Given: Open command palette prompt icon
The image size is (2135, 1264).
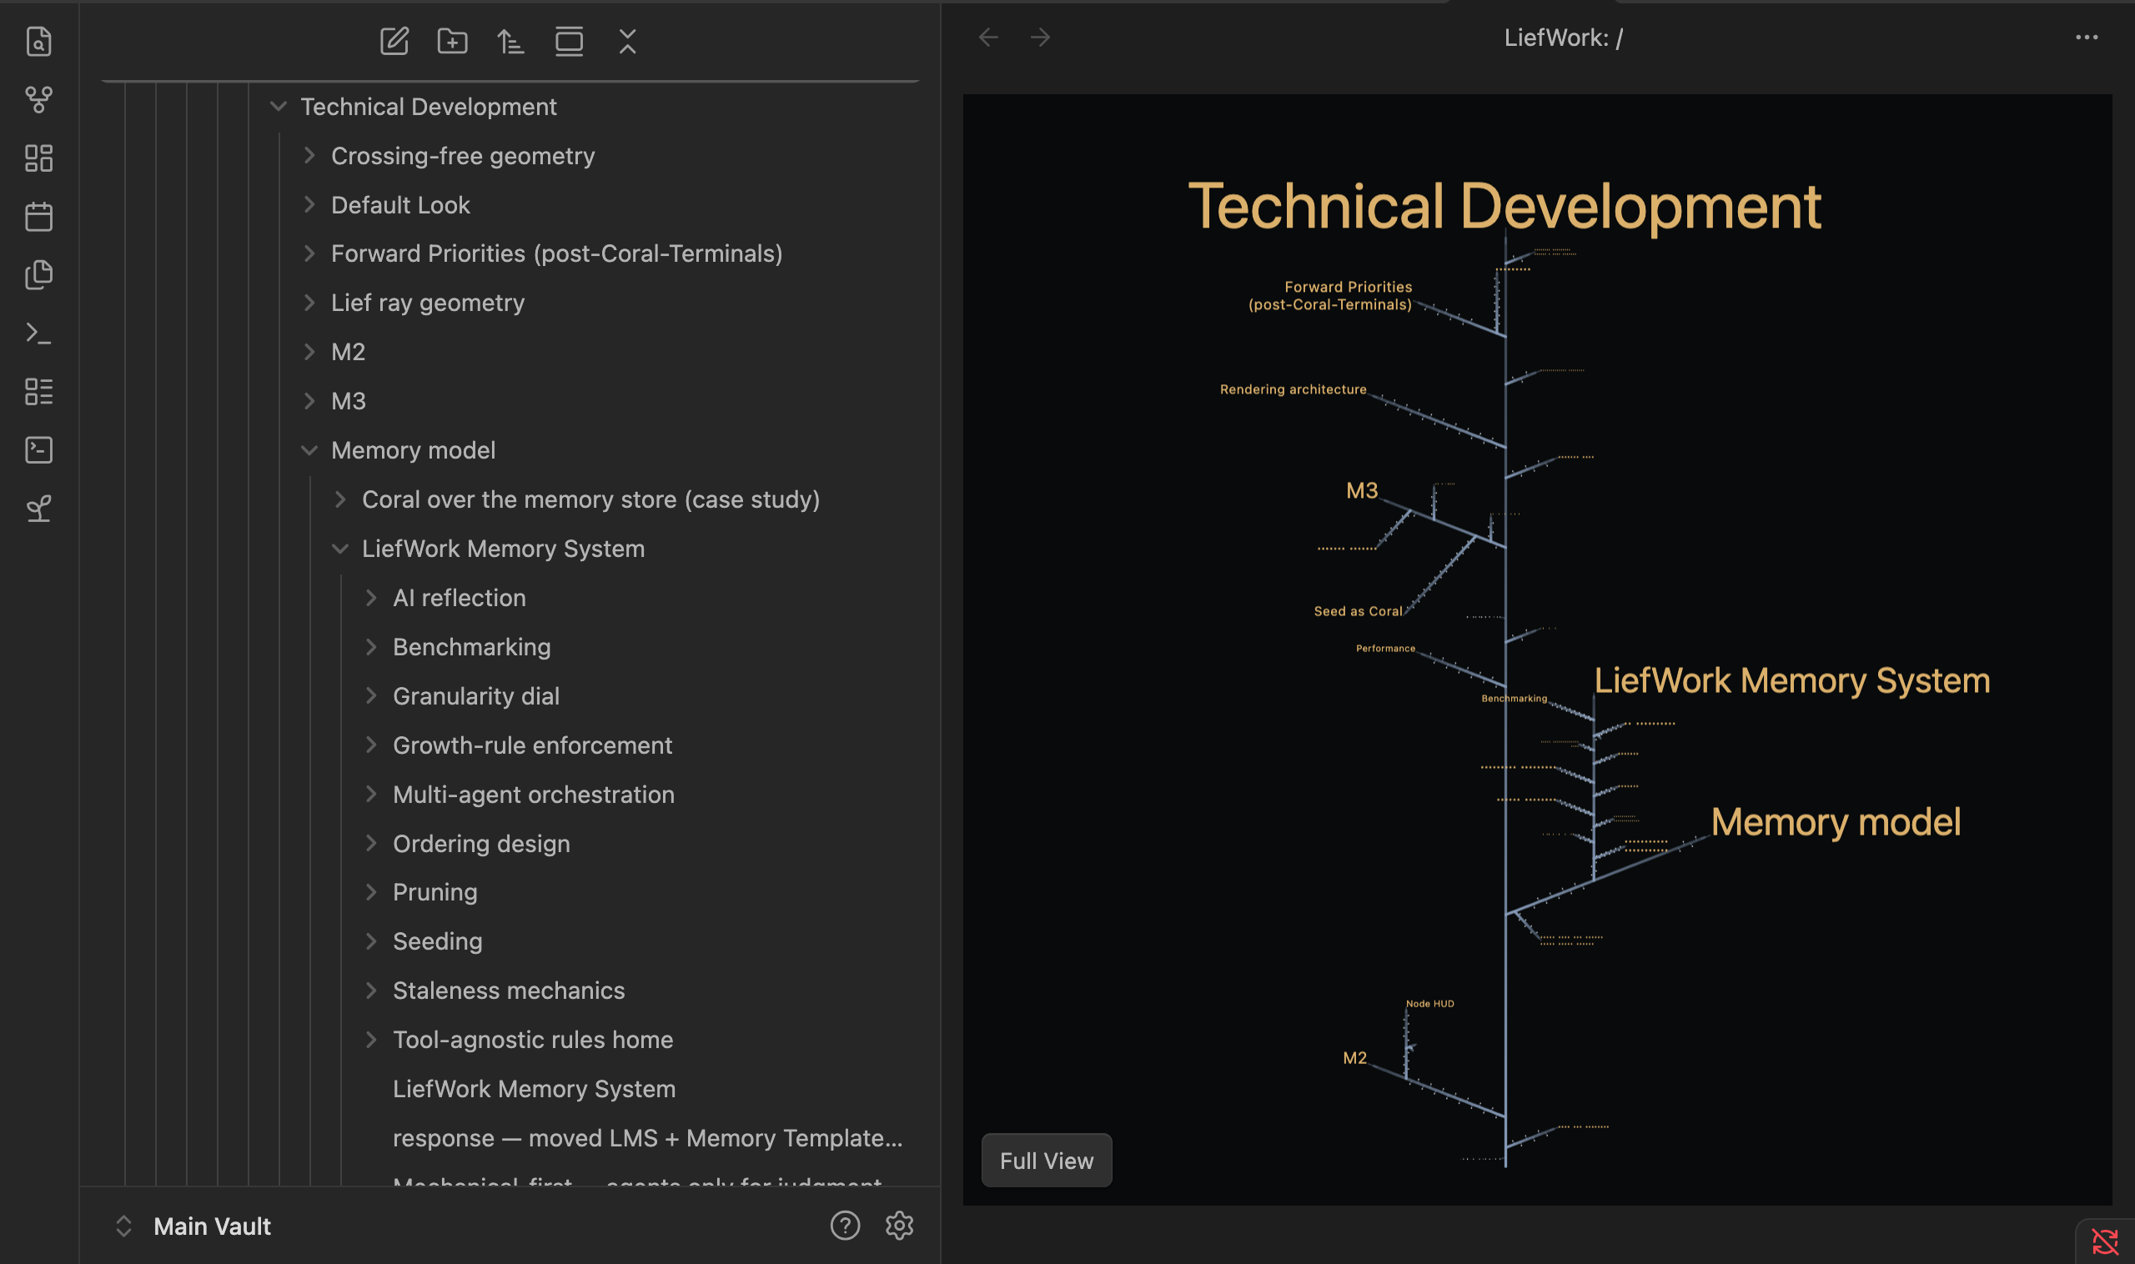Looking at the screenshot, I should pos(38,333).
